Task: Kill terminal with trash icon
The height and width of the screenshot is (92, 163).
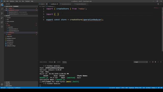Action: pyautogui.click(x=155, y=62)
